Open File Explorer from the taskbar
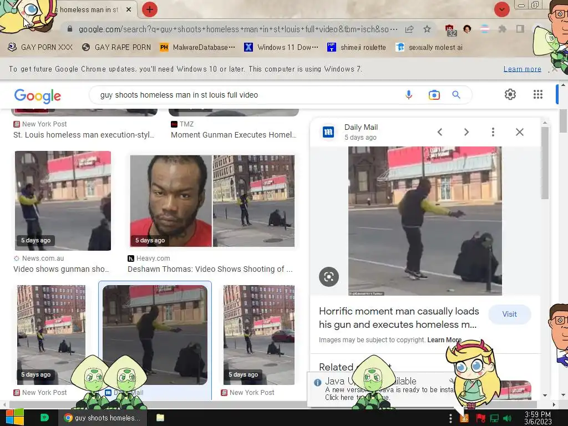Screen dimensions: 568x426 (x=160, y=418)
